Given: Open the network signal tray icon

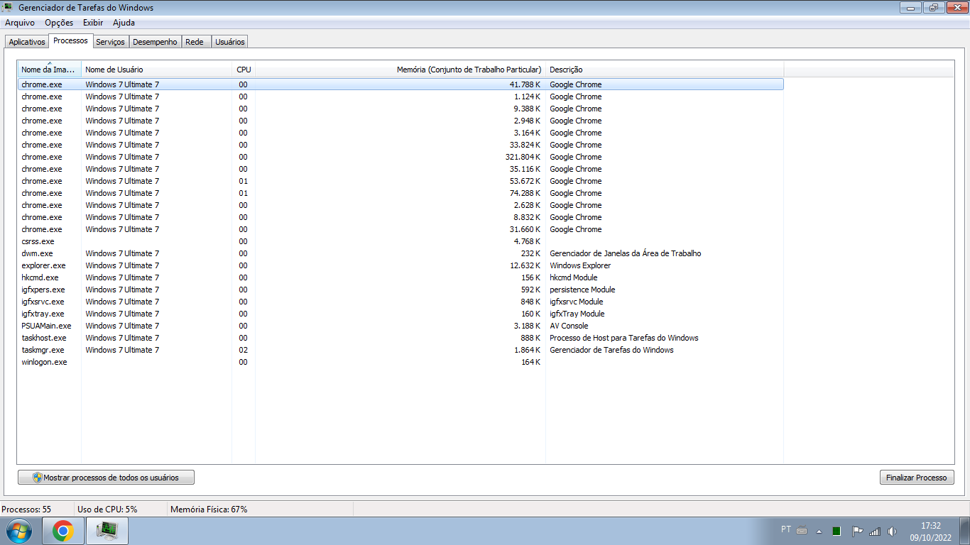Looking at the screenshot, I should (875, 531).
